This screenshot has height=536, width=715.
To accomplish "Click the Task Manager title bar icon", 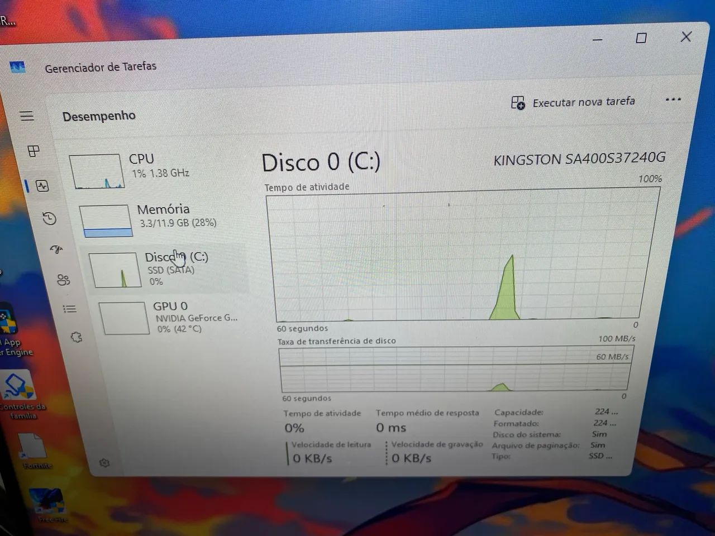I will pos(17,68).
